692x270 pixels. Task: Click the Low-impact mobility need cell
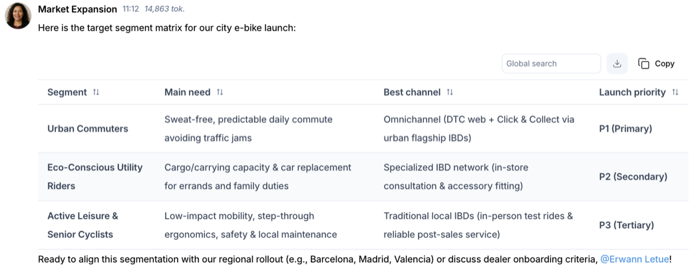tap(251, 225)
